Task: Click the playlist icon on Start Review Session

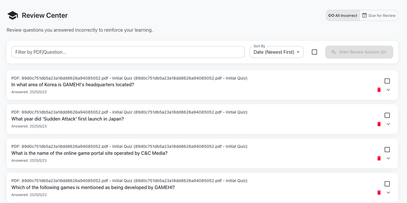Action: (334, 52)
